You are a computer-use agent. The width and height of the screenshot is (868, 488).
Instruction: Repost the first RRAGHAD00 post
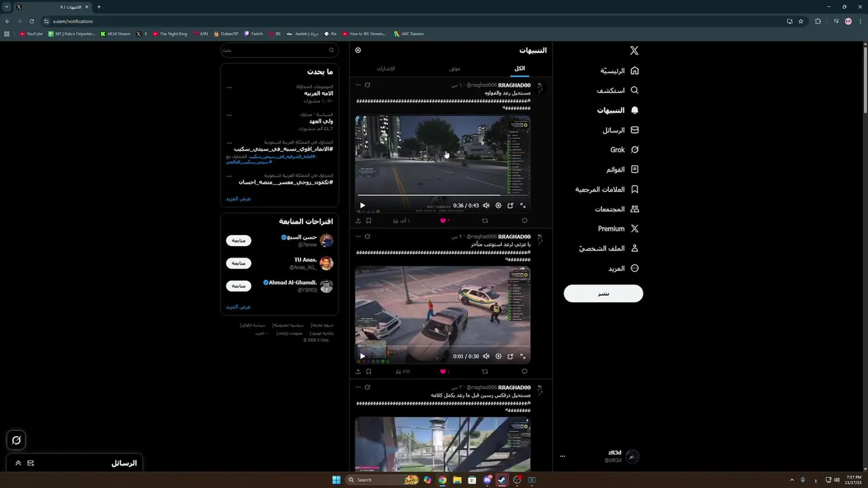click(x=484, y=220)
